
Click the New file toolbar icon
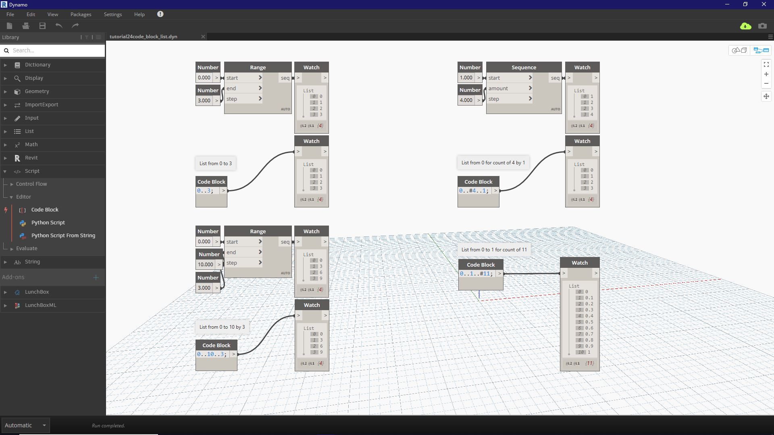[10, 26]
